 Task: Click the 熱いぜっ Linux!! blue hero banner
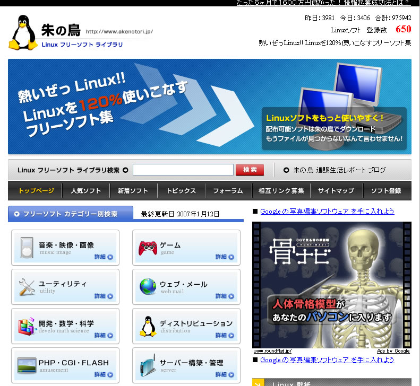click(209, 107)
